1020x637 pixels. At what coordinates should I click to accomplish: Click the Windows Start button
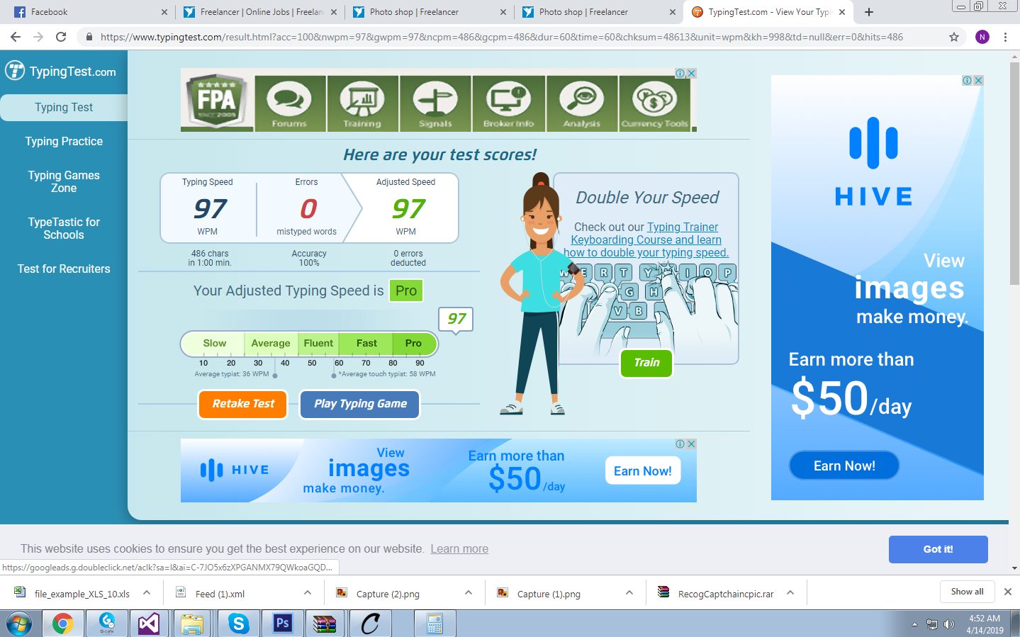[19, 624]
